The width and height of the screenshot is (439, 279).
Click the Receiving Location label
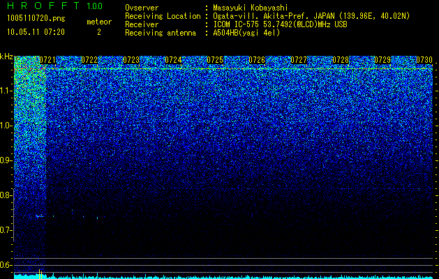(x=163, y=17)
